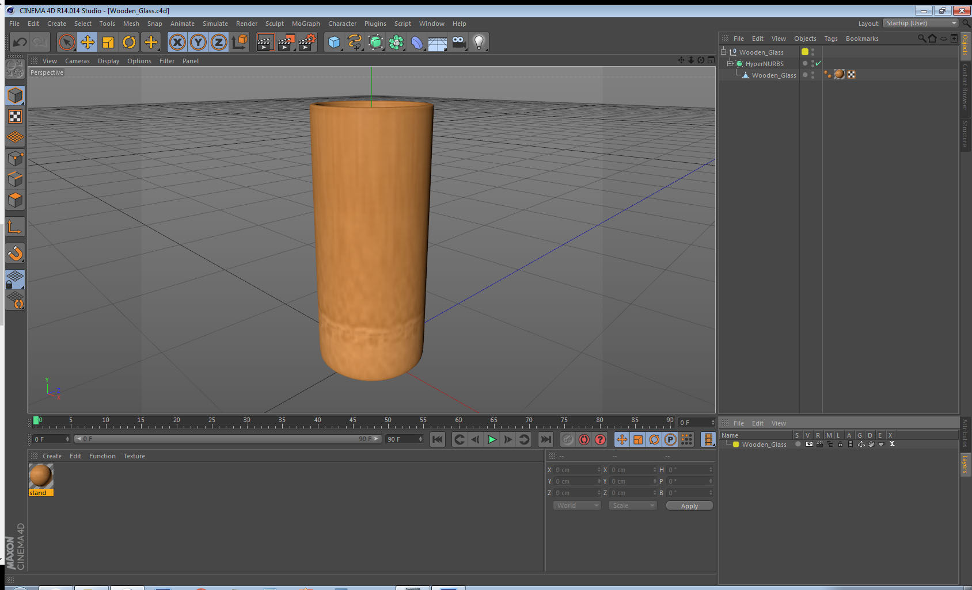Click the green Play Forward button
The height and width of the screenshot is (590, 972).
tap(492, 439)
